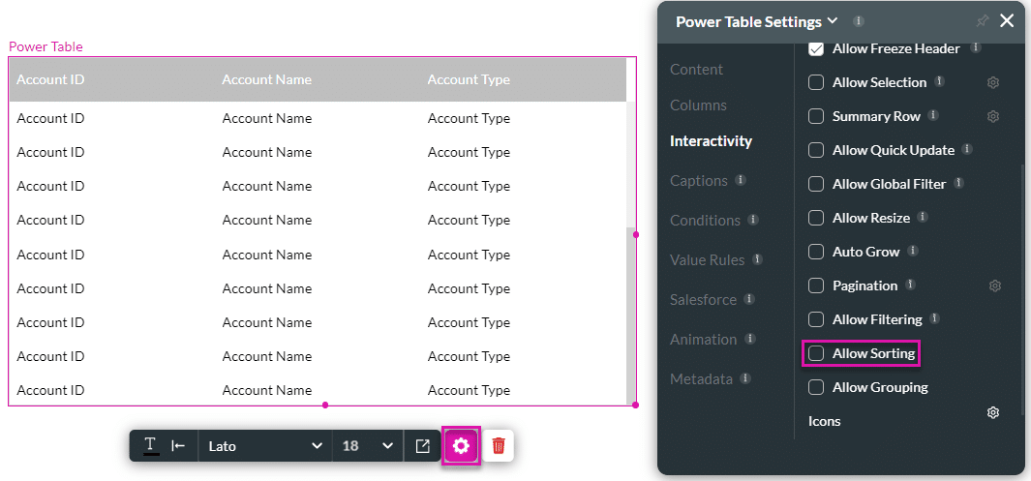Viewport: 1031px width, 481px height.
Task: Show info beside Conditions tab
Action: (x=753, y=219)
